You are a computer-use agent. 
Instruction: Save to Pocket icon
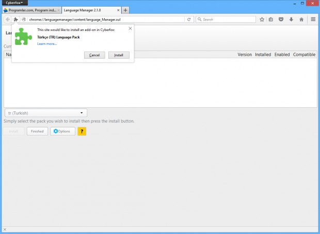click(x=281, y=20)
